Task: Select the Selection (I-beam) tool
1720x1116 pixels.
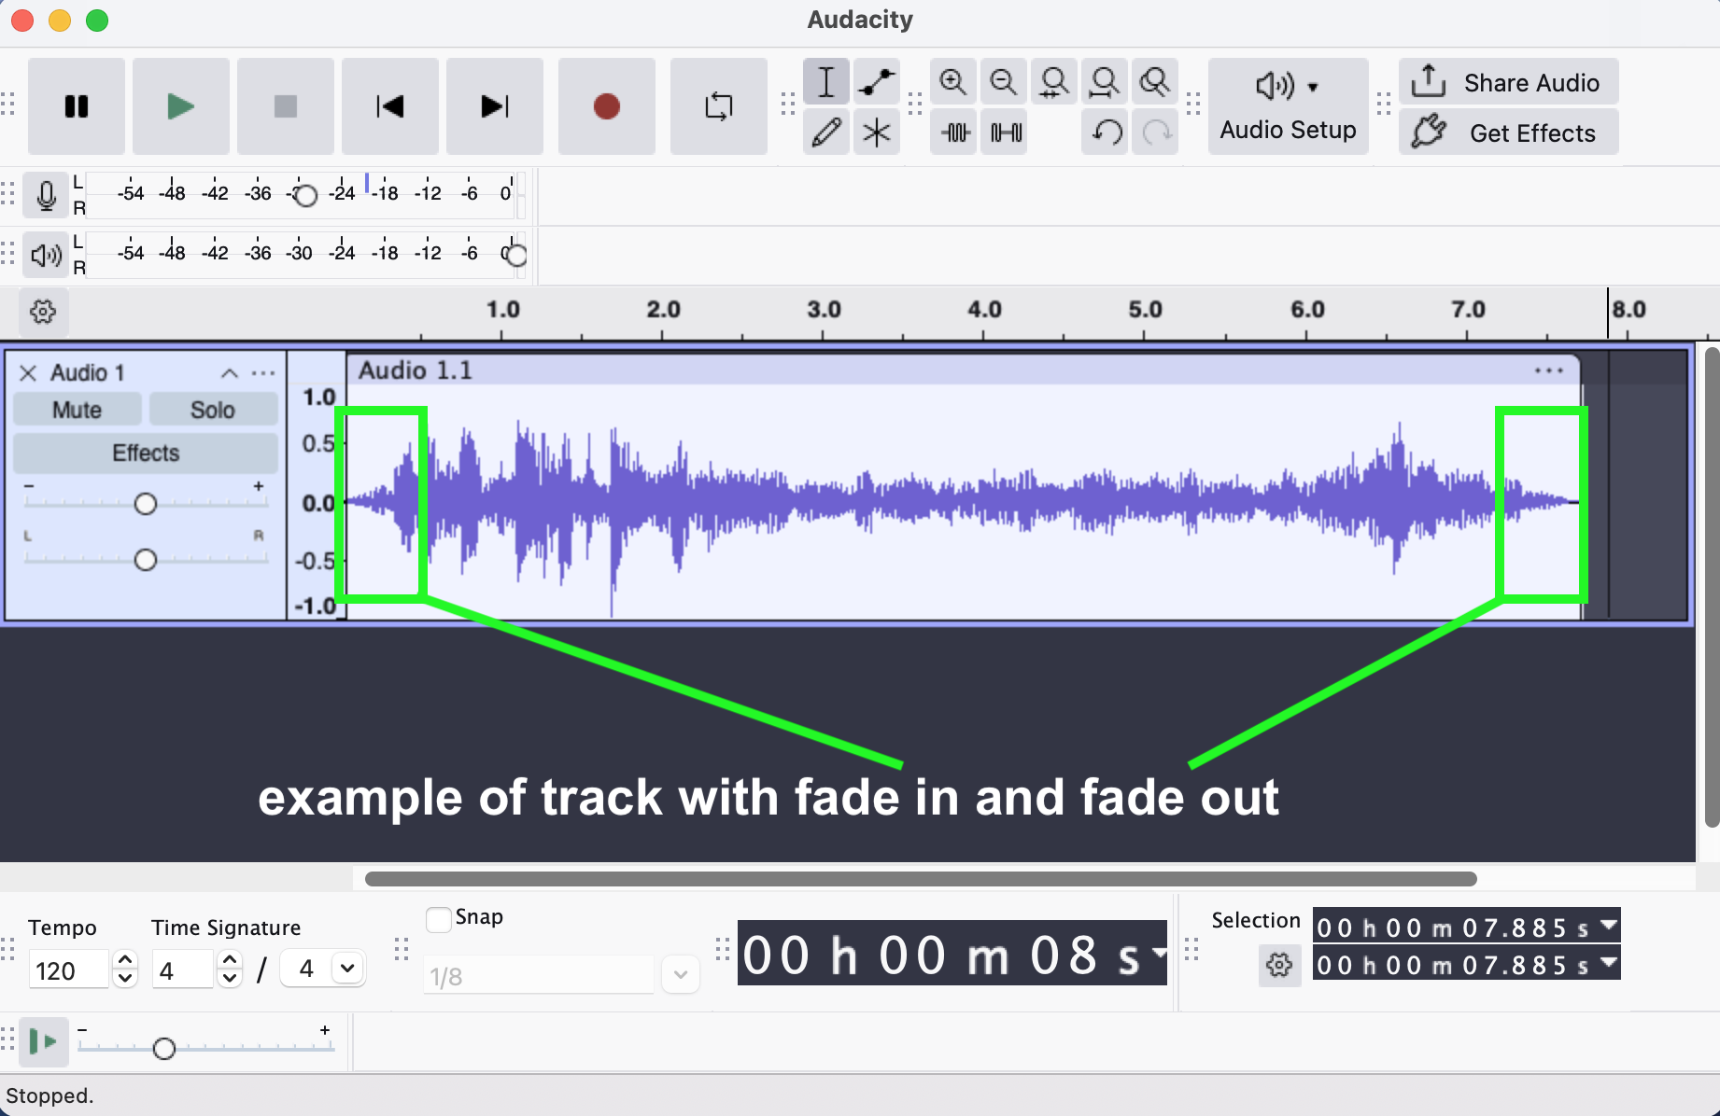Action: click(826, 82)
